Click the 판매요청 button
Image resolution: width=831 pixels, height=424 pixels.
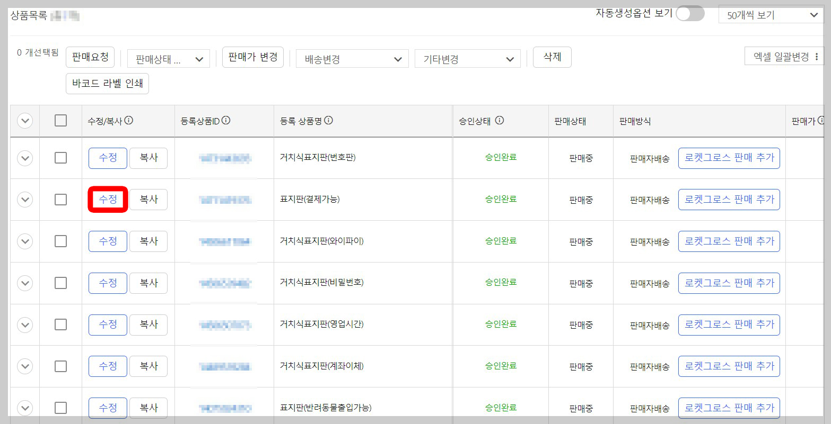(90, 58)
